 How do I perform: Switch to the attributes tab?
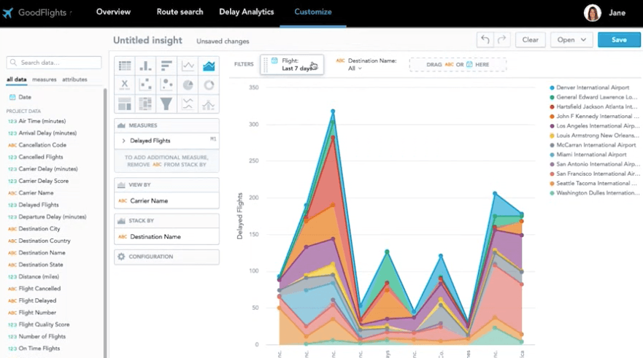click(x=74, y=79)
